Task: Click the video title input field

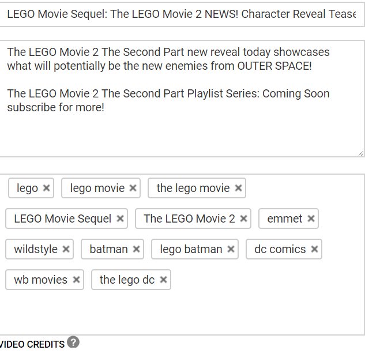Action: [182, 14]
